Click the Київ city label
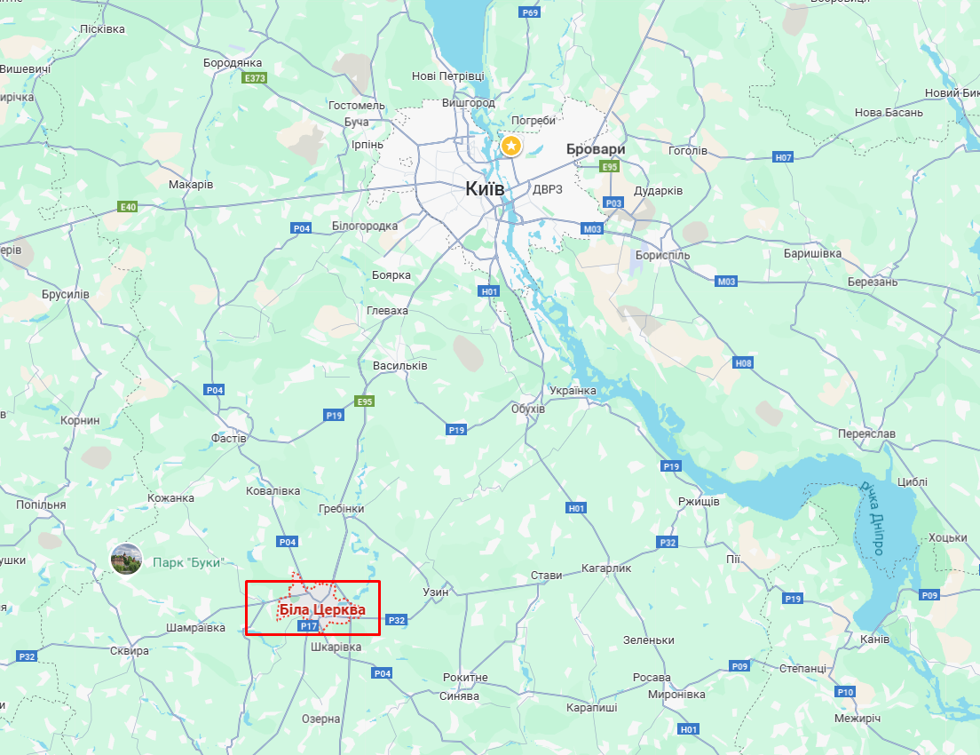The width and height of the screenshot is (980, 755). 485,188
